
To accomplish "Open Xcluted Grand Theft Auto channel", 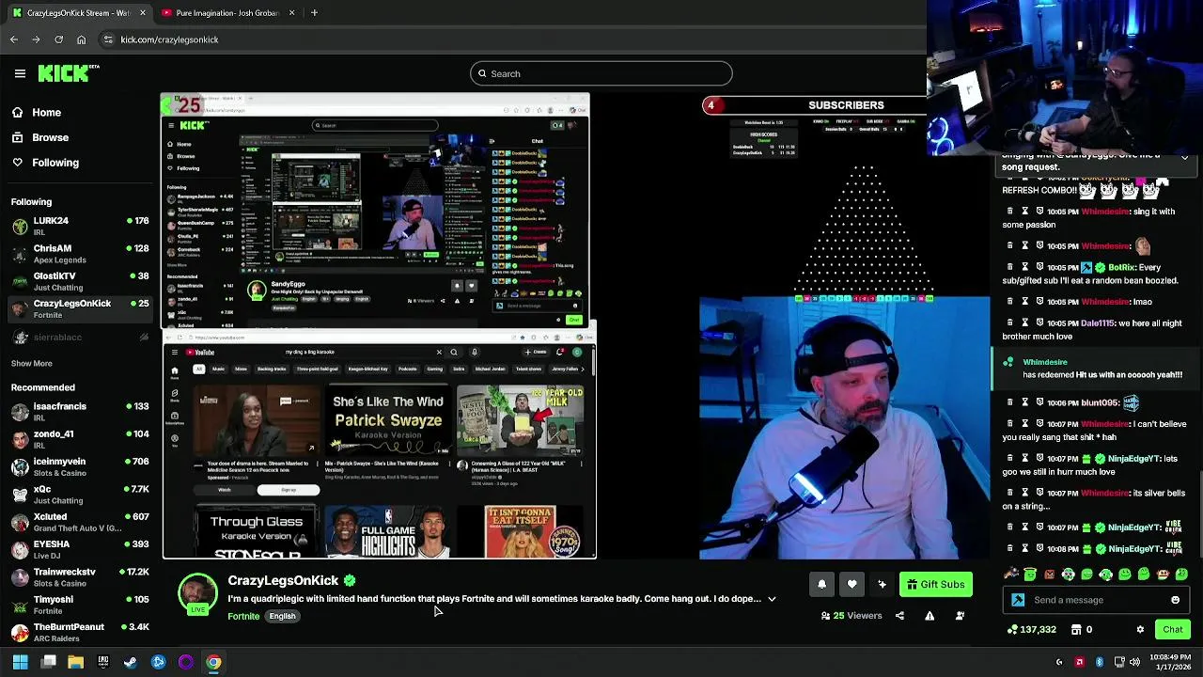I will pyautogui.click(x=79, y=522).
